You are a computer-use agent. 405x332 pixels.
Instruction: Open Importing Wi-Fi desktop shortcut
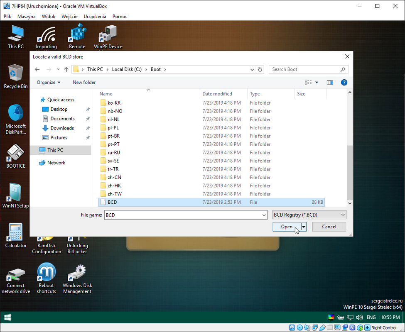tap(46, 38)
